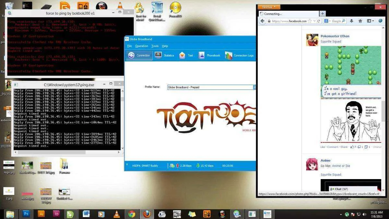This screenshot has width=389, height=219.
Task: Click the Pokemaster Ethan avatar thumbnail
Action: coord(312,40)
